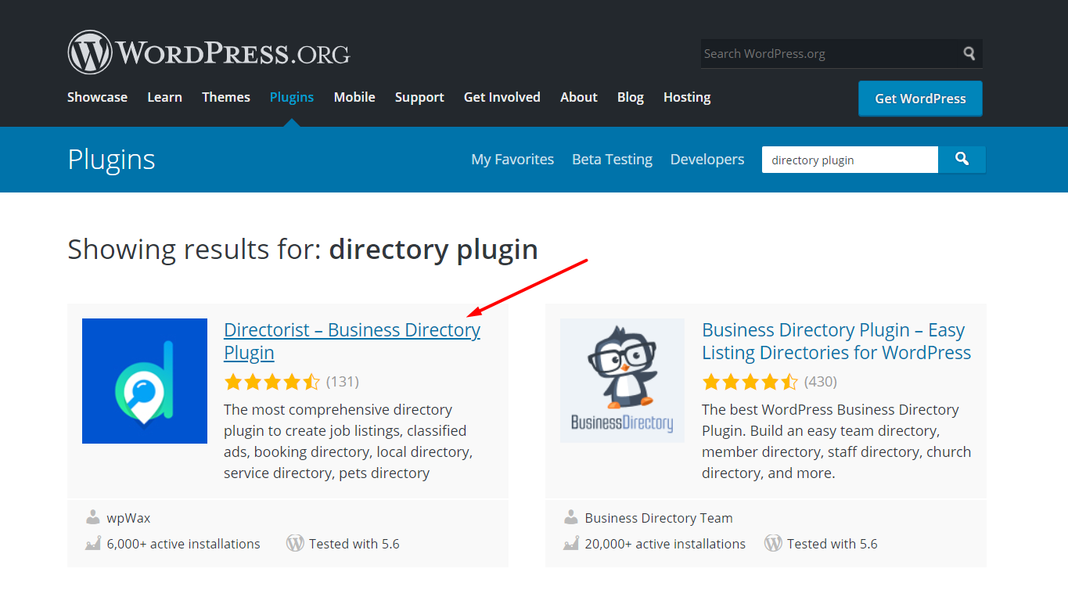Viewport: 1068px width, 597px height.
Task: Click WordPress icon beside Directorist's Tested with 5.6
Action: point(295,543)
